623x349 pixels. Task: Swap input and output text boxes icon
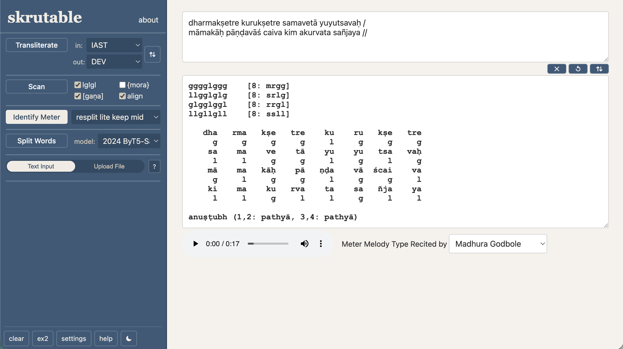coord(599,69)
